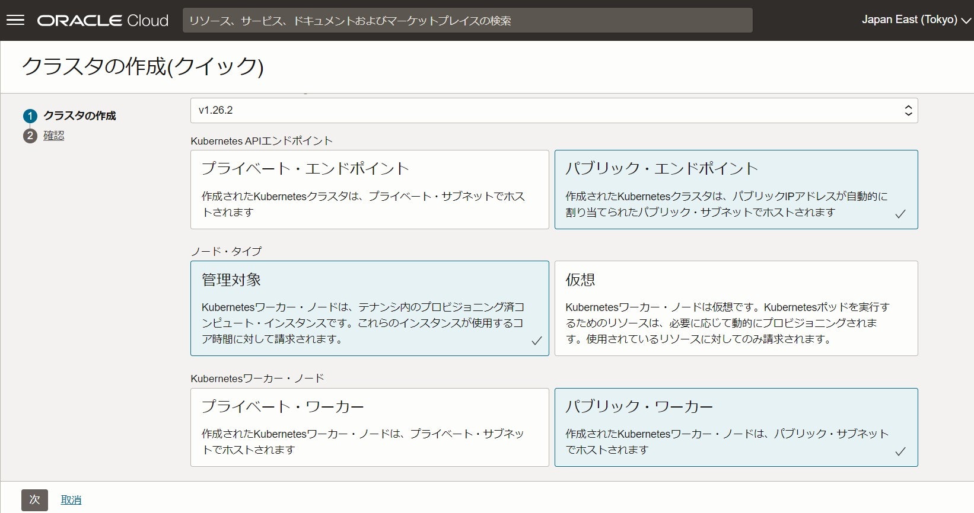Click the checkmark on パブリック・エンドポイント card
The height and width of the screenshot is (513, 974).
click(x=900, y=214)
